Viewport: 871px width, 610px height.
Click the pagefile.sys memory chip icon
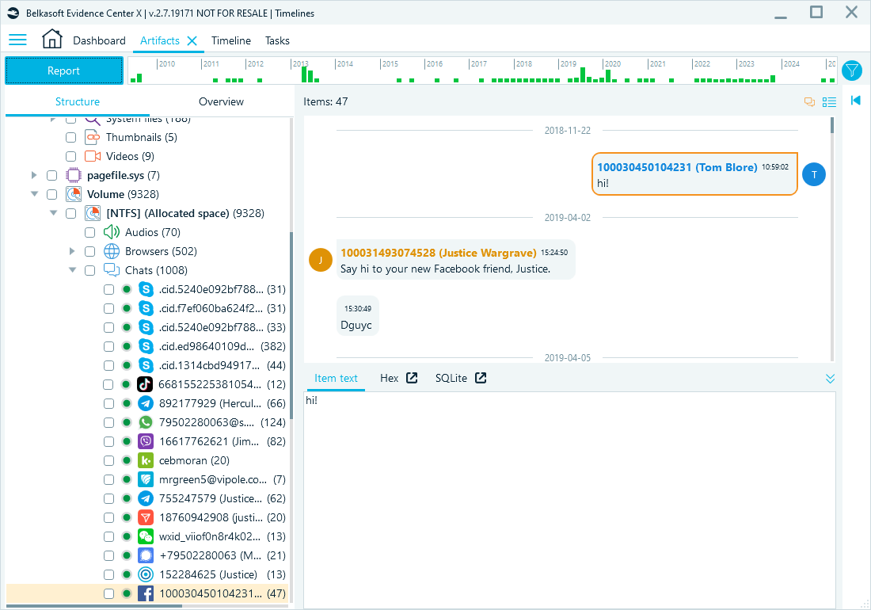coord(74,175)
